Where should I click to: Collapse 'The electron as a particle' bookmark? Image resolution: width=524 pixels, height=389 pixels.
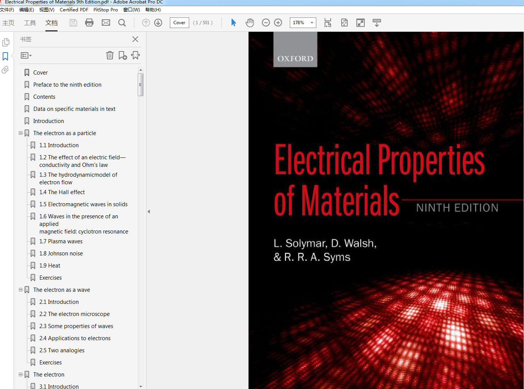[21, 133]
